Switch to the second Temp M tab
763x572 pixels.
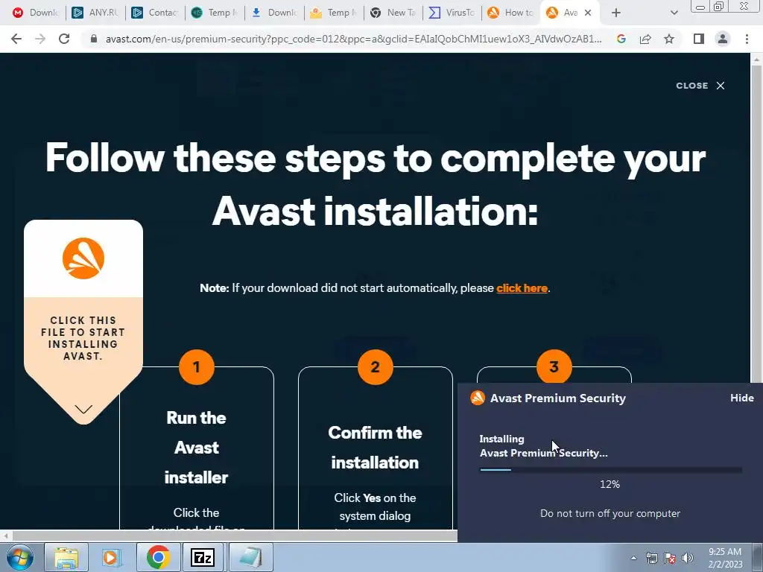point(334,13)
